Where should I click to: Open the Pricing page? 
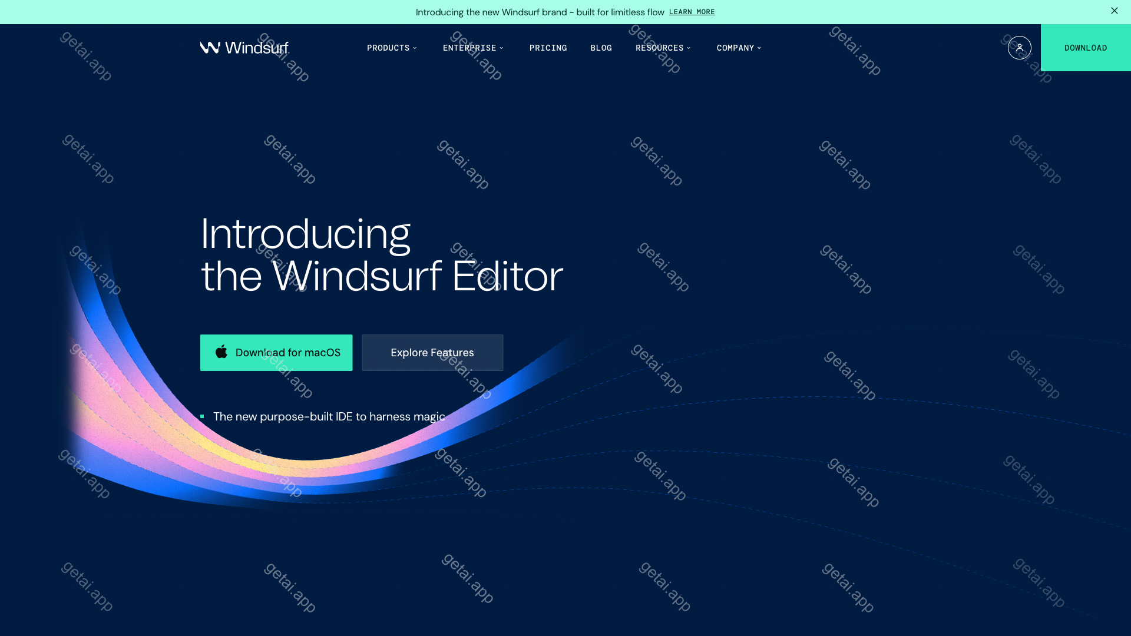[x=548, y=48]
